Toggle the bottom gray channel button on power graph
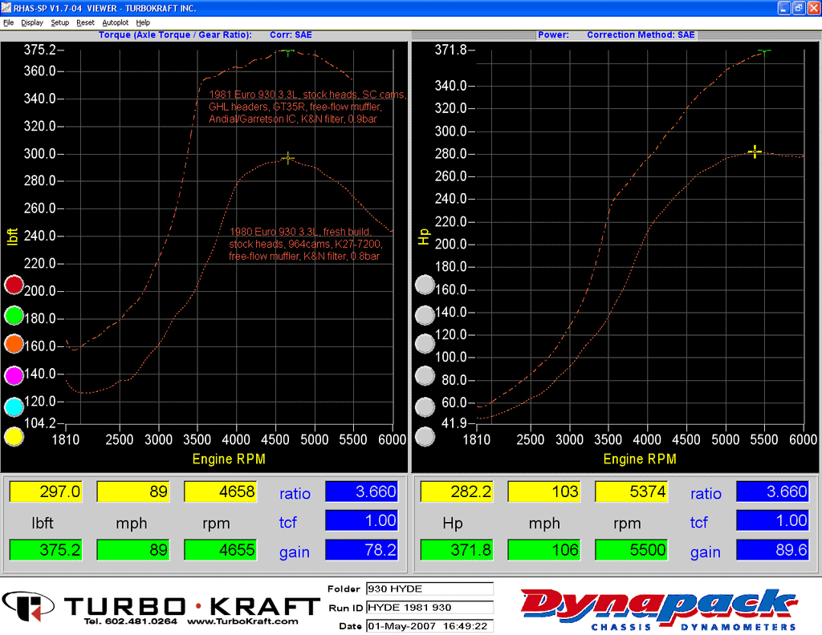 coord(425,437)
